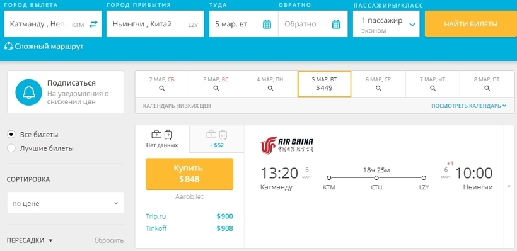Click the arrival city input field

click(x=155, y=24)
